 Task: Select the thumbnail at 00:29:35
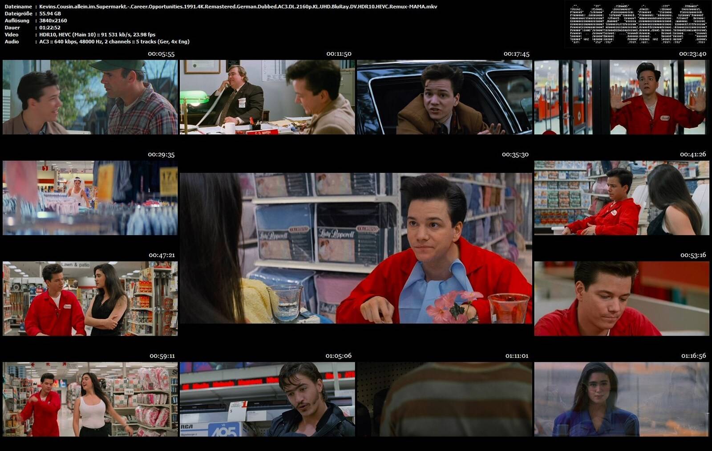[x=90, y=198]
